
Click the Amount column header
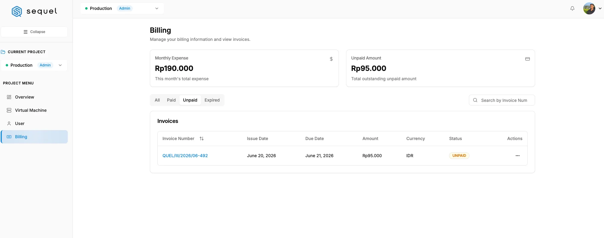pyautogui.click(x=370, y=139)
